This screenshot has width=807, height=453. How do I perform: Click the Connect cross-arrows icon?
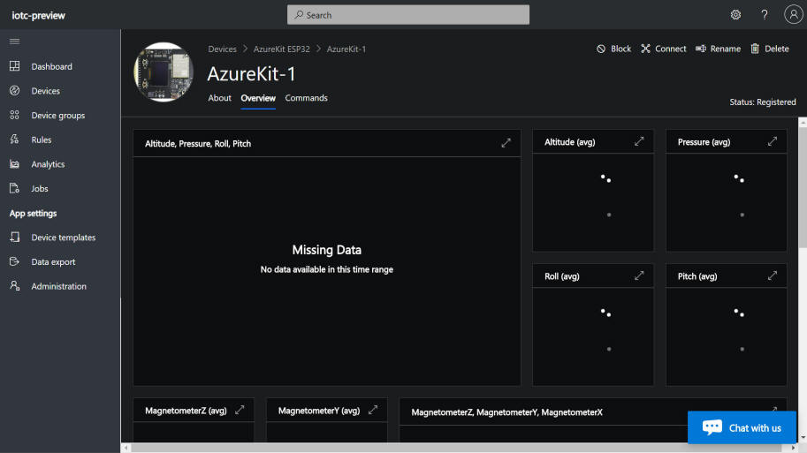(645, 49)
